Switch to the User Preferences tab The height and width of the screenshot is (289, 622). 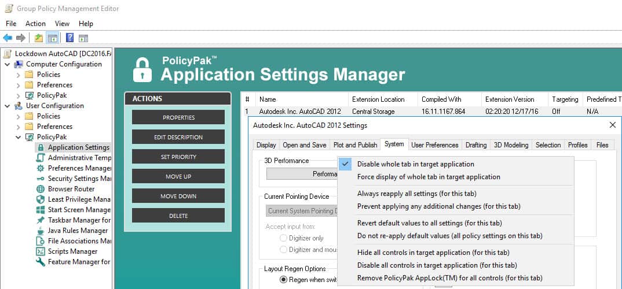435,145
